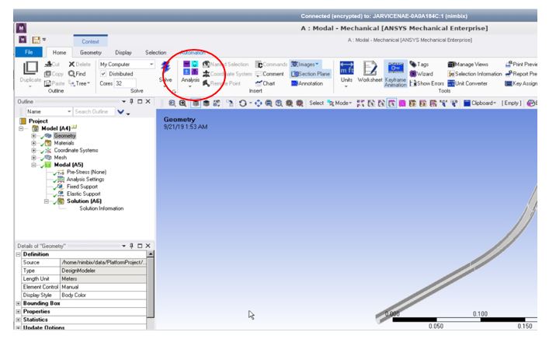This screenshot has height=346, width=556.
Task: Insert a Comment
Action: pos(269,74)
